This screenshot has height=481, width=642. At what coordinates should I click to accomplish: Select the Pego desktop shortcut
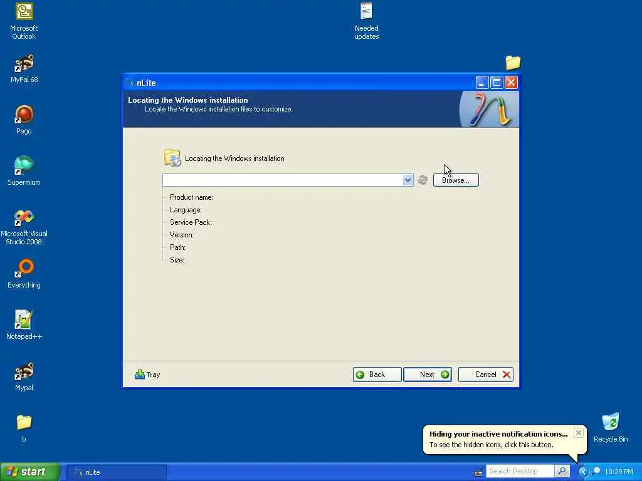coord(24,120)
